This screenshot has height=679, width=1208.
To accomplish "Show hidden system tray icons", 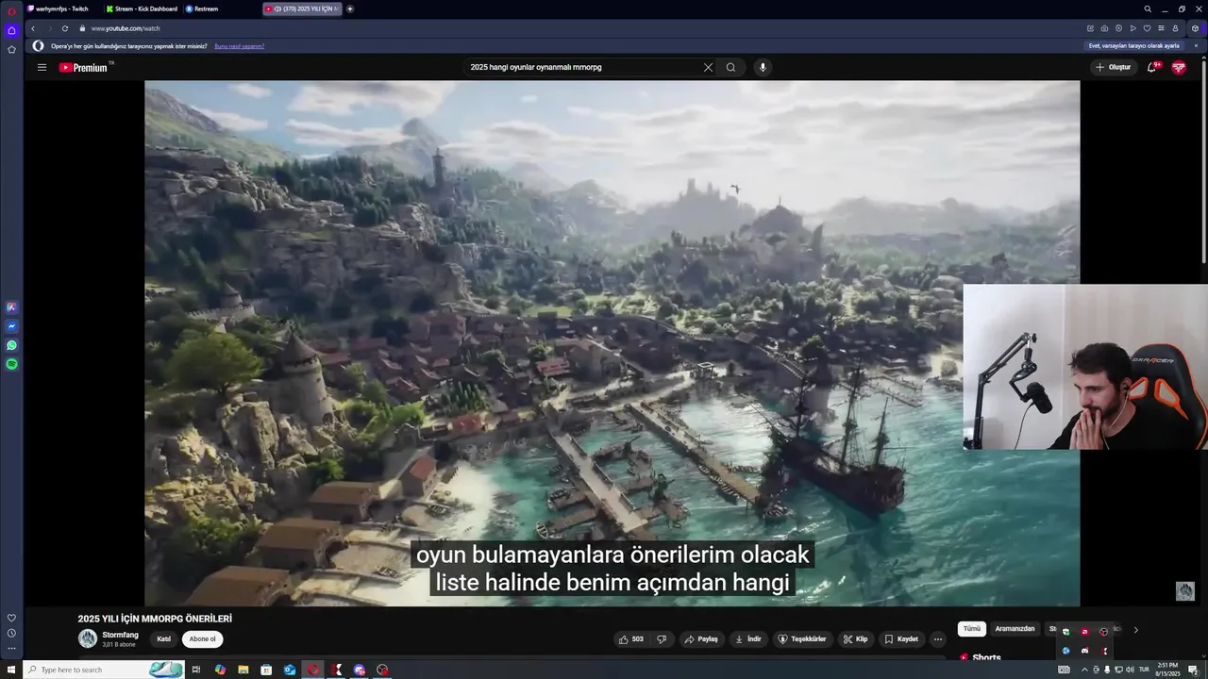I will (x=1084, y=670).
